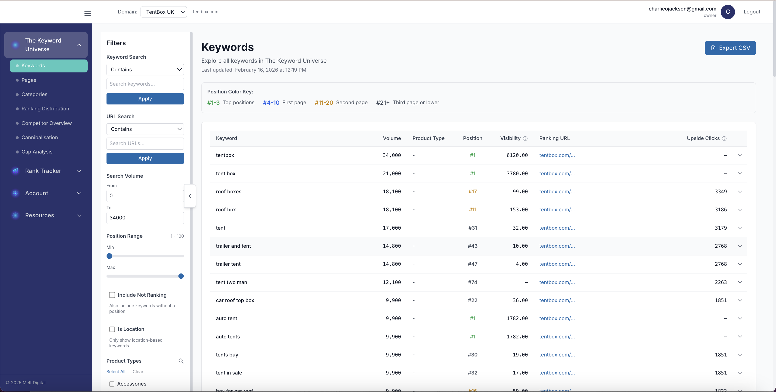This screenshot has height=392, width=776.
Task: Click the Visibility info icon
Action: click(525, 138)
